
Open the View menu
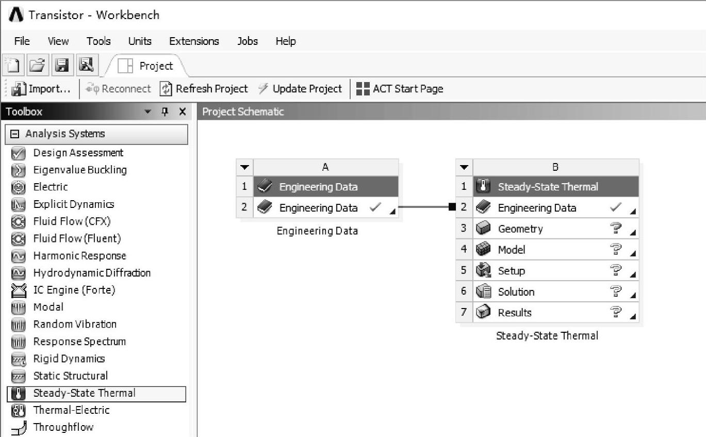tap(58, 41)
